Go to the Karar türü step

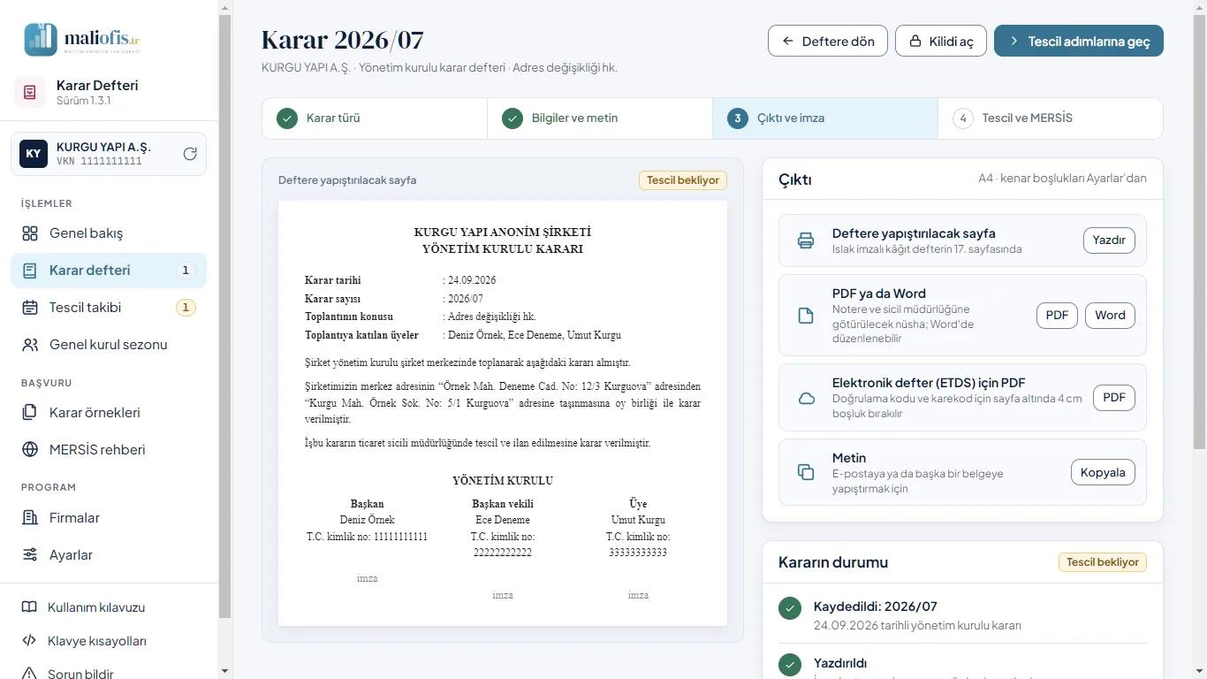point(375,118)
